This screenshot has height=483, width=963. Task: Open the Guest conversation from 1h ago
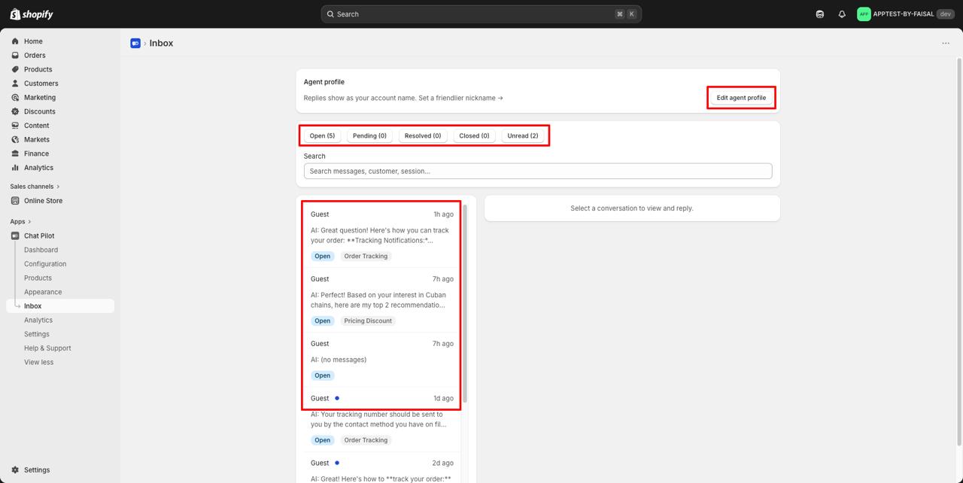(x=382, y=235)
